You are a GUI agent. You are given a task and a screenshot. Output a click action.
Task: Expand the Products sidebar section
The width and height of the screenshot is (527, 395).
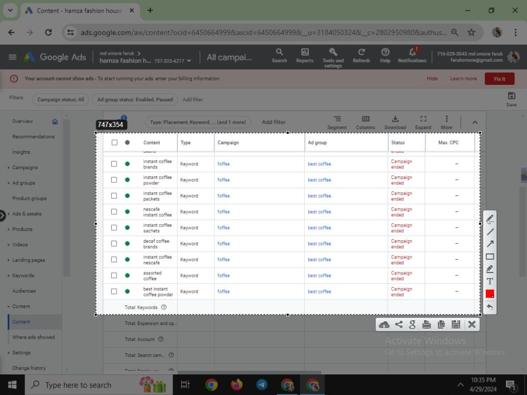(x=8, y=229)
